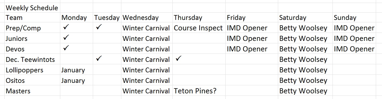Click the Wednesday column header cell
382x99 pixels.
click(147, 18)
